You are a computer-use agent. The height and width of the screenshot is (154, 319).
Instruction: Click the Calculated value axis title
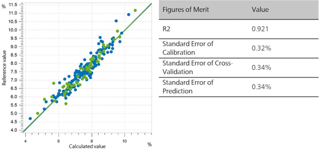coord(87,146)
